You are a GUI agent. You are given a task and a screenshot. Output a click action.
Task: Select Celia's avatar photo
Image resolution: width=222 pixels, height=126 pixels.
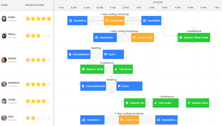[4, 19]
